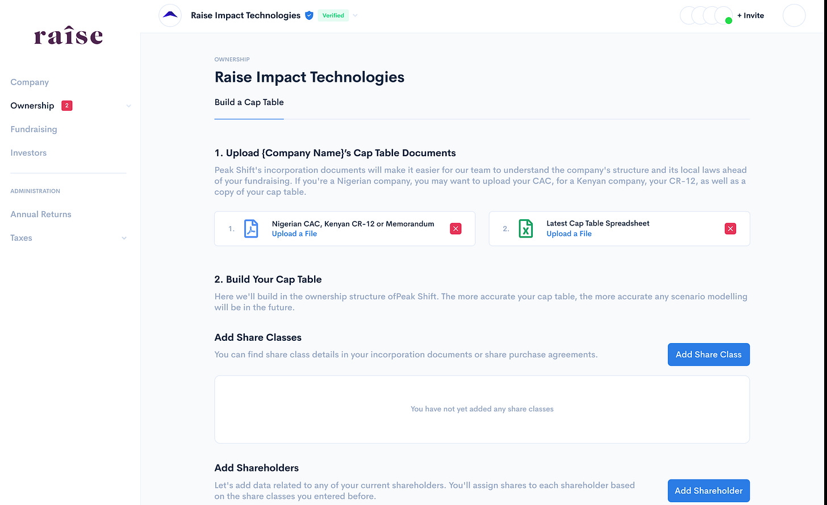Upload a file for the Latest Cap Table Spreadsheet
This screenshot has height=505, width=827.
[569, 233]
